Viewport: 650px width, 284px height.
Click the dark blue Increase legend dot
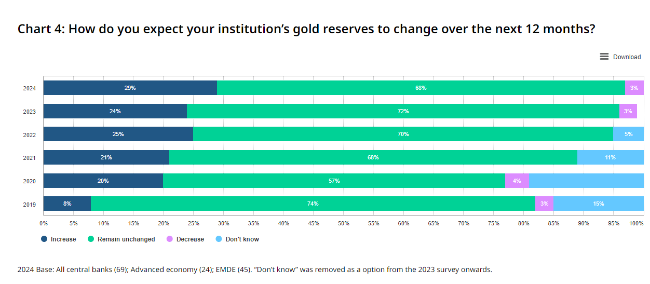[44, 239]
